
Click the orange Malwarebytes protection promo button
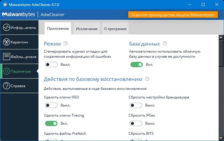(x=173, y=15)
